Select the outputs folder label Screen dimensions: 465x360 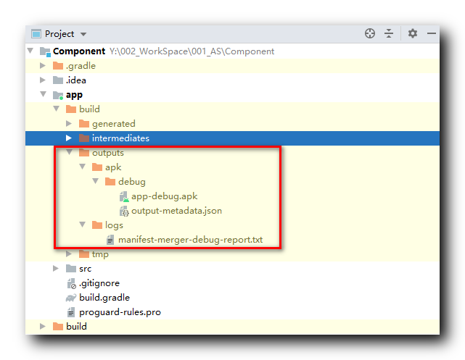(108, 153)
